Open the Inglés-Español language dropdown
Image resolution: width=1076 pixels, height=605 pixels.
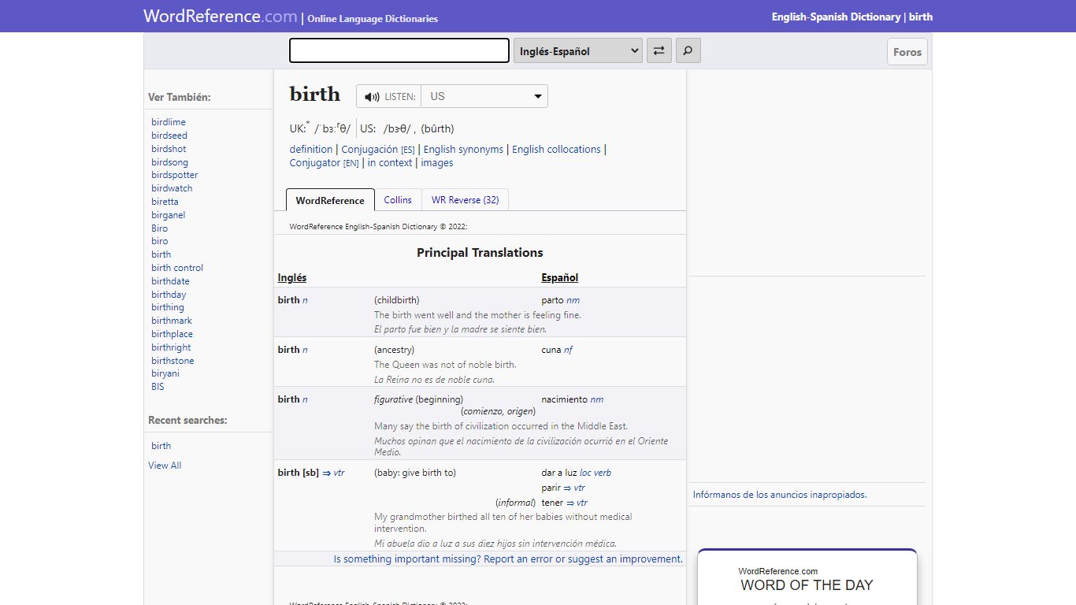578,51
